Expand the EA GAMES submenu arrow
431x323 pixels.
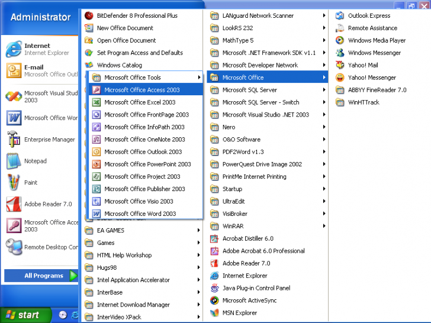pyautogui.click(x=198, y=230)
